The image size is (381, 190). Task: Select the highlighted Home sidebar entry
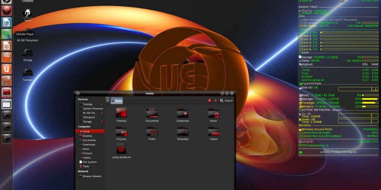click(x=90, y=132)
